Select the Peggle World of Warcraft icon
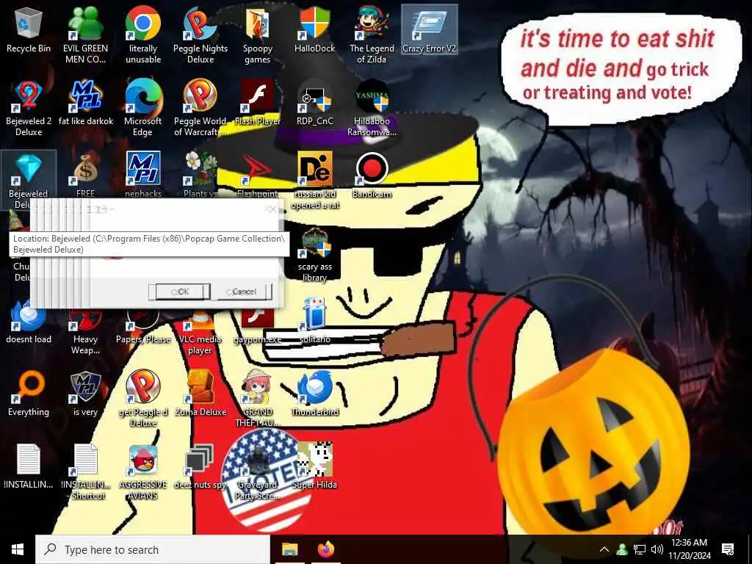This screenshot has height=564, width=752. 200,108
